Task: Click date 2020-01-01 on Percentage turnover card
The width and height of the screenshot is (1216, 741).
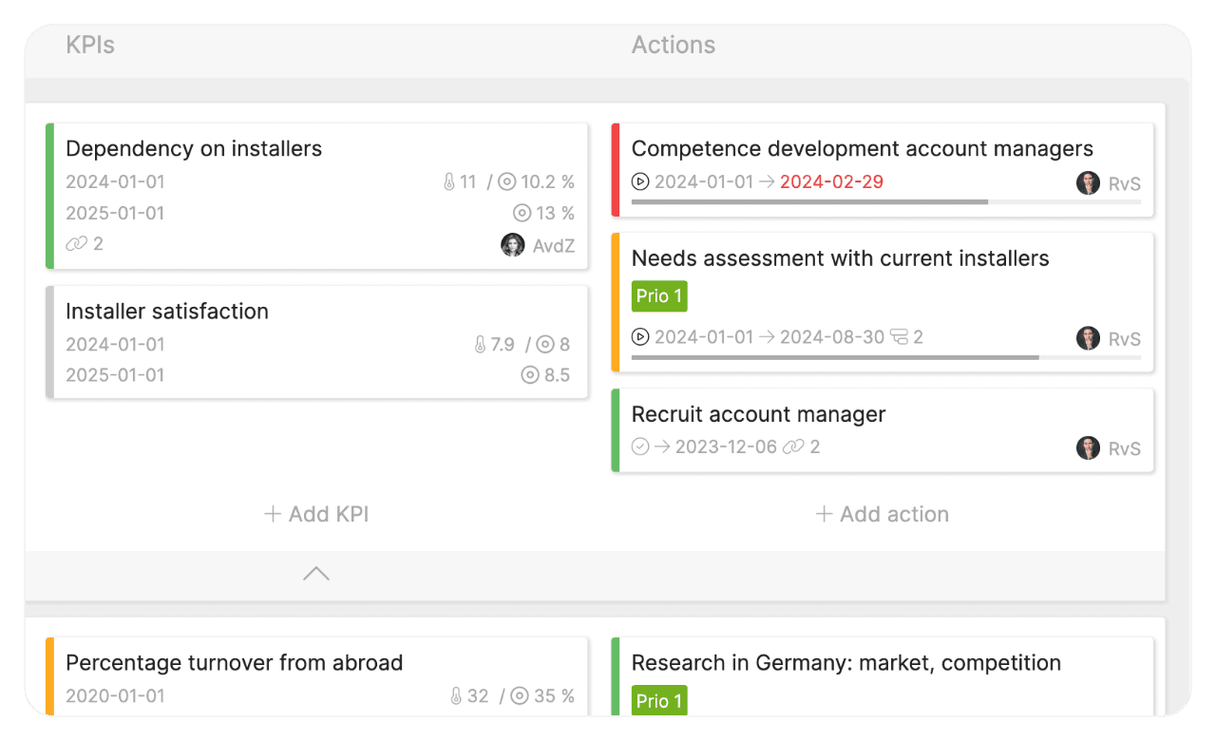Action: [115, 696]
